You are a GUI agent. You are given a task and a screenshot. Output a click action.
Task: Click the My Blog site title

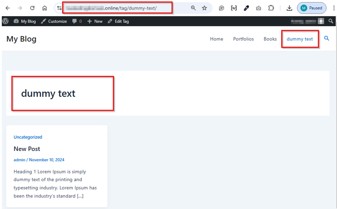[21, 39]
